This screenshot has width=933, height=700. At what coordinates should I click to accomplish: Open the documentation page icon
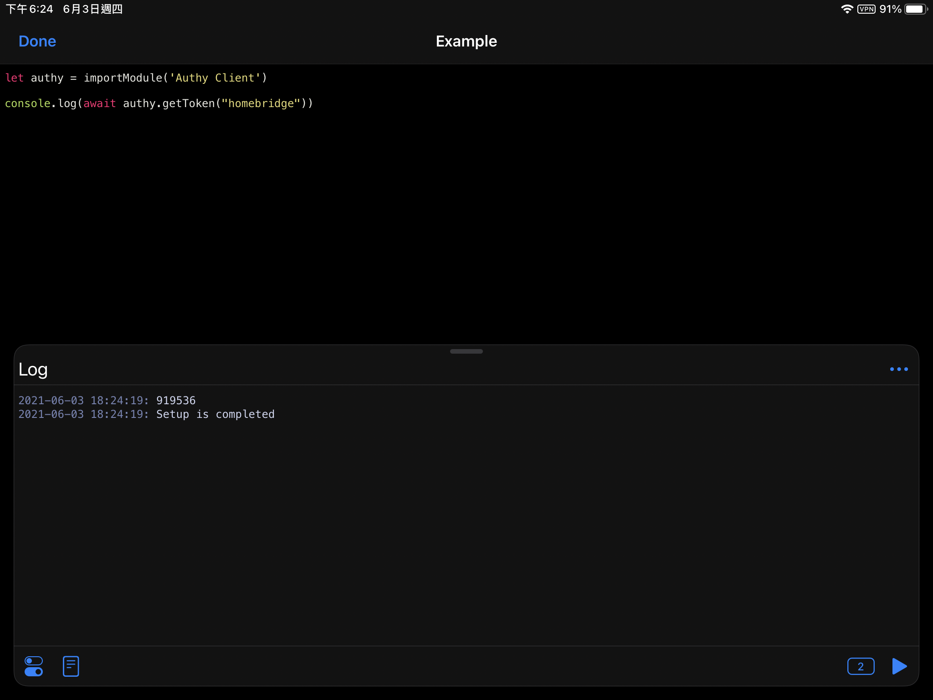[71, 666]
